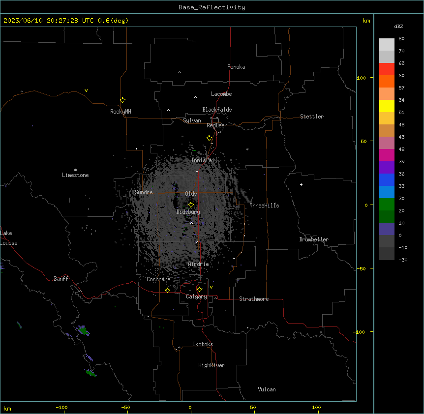Click the ThreeHills label
Viewport: 424px width, 414px height.
click(265, 206)
